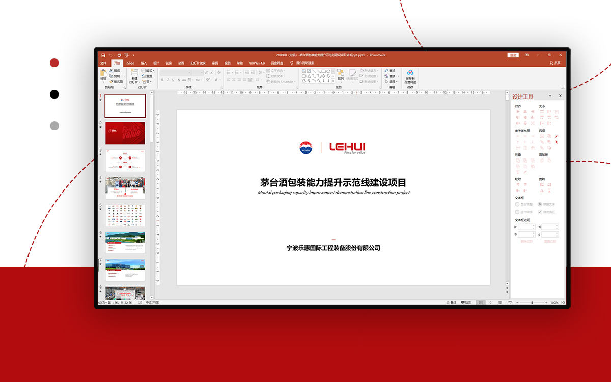Open the Insert (插入) ribbon tab
This screenshot has width=611, height=382.
[144, 63]
